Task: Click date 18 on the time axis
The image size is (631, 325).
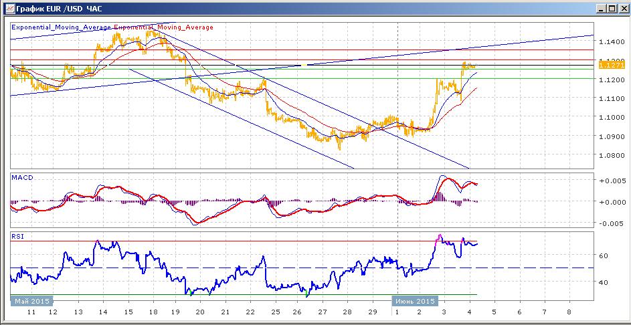Action: [x=152, y=312]
